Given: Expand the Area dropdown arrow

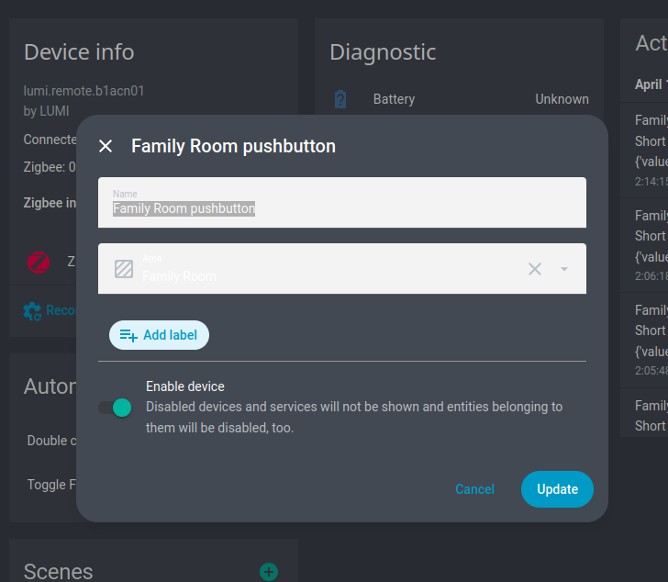Looking at the screenshot, I should 564,269.
